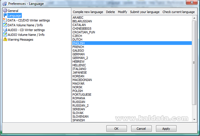Dismiss dialog with Cancel button
Screen dimensions: 200x136
141,128
